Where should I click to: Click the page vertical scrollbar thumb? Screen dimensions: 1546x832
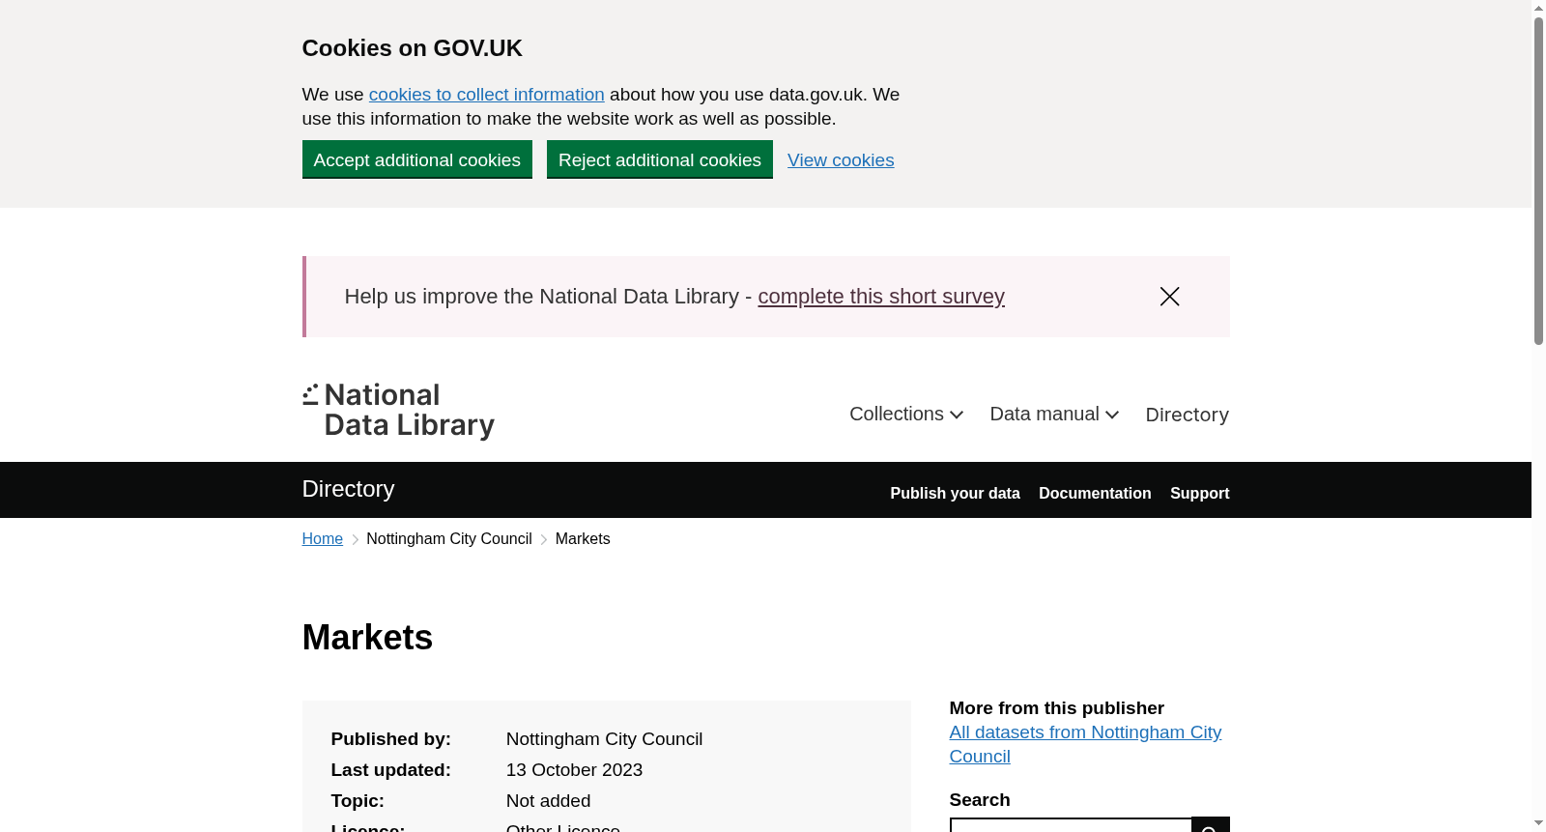point(1538,181)
